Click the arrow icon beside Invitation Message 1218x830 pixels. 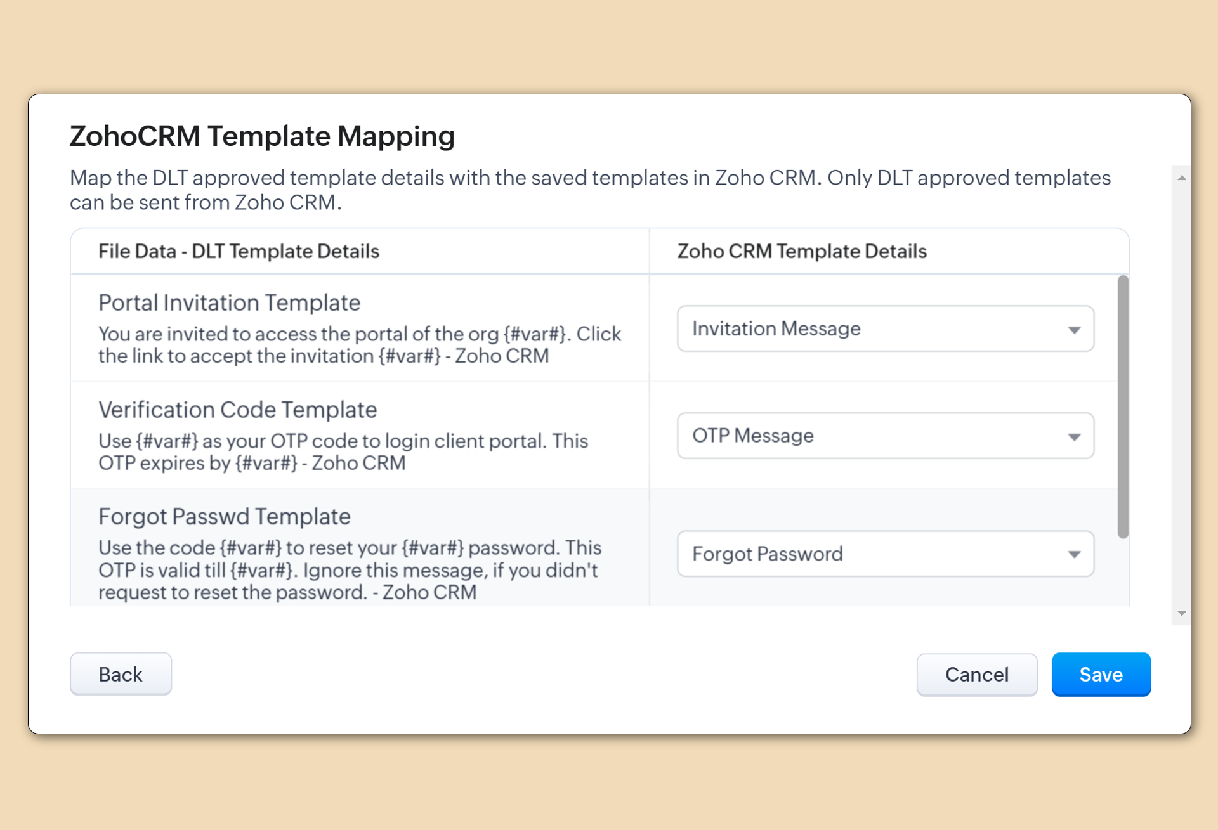[1074, 330]
